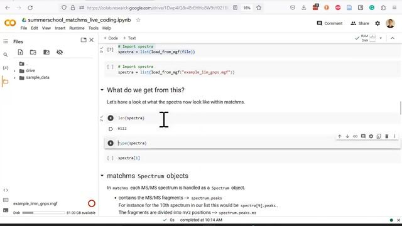402x226 pixels.
Task: Collapse the header with the chevron up
Action: (x=393, y=38)
